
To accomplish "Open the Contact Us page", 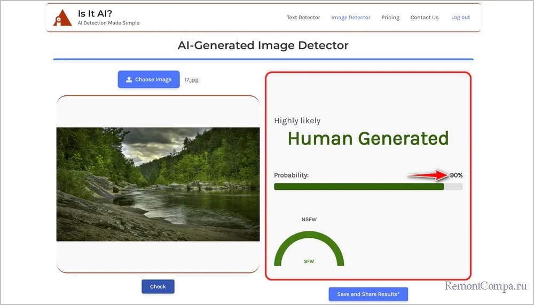I will (424, 18).
